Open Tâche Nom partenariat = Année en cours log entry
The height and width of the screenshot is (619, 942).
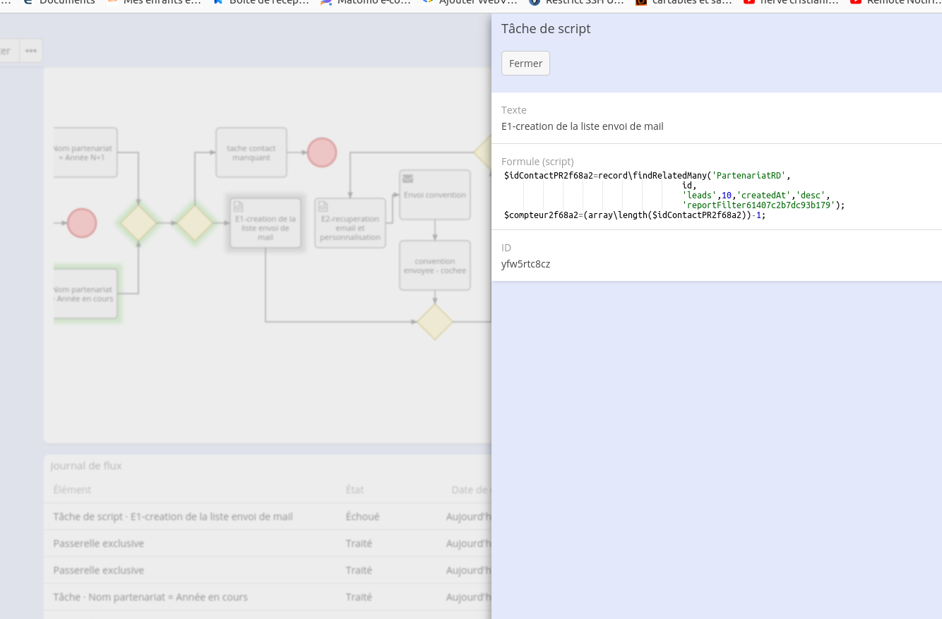click(150, 597)
